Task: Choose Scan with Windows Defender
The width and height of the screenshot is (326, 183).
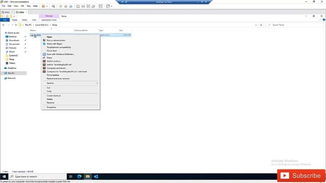Action: [x=70, y=54]
